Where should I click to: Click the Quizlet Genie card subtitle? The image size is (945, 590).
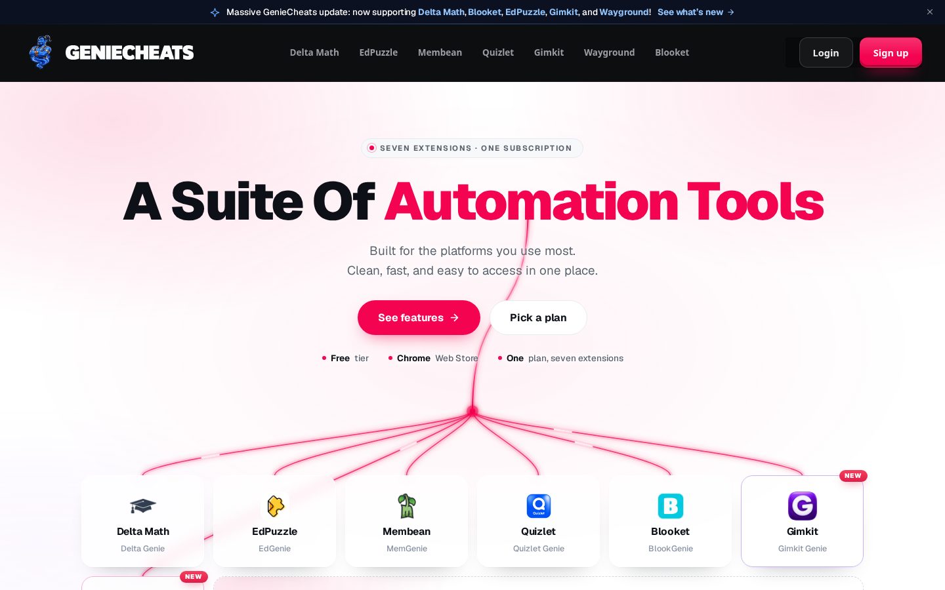(x=539, y=549)
